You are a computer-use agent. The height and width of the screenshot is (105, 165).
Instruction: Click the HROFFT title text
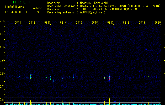[27, 2]
